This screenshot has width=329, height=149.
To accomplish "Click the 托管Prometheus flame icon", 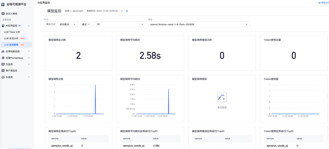I will coord(3,58).
